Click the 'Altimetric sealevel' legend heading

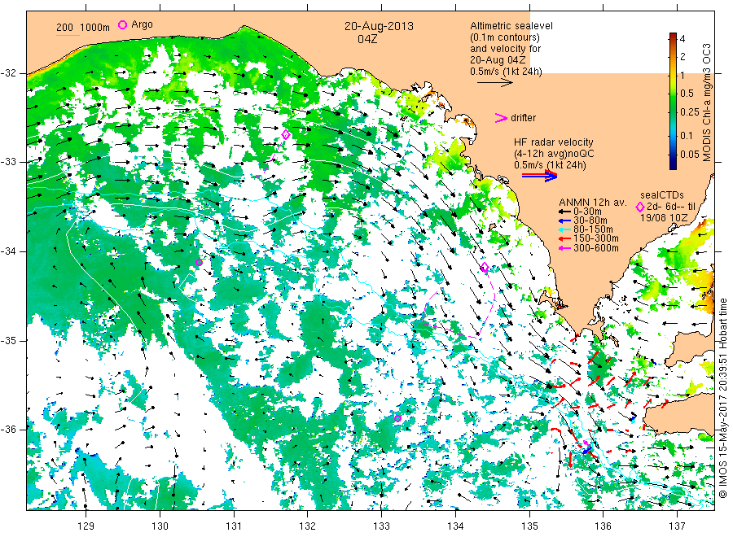point(511,26)
